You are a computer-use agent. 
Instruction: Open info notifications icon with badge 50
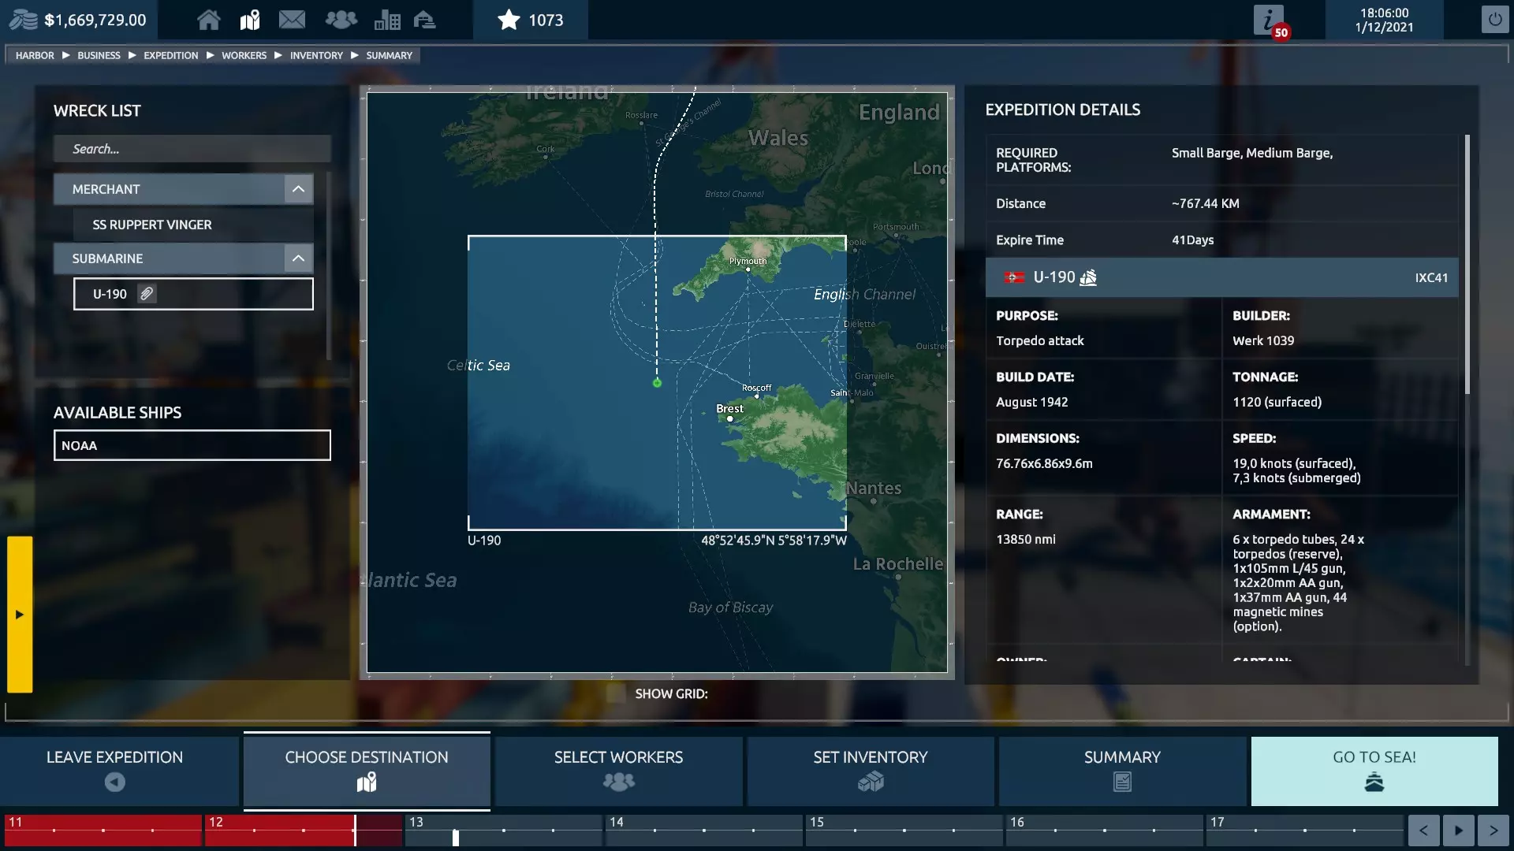pyautogui.click(x=1269, y=20)
